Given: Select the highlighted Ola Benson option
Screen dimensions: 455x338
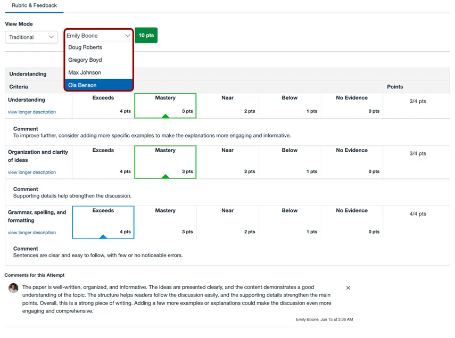Looking at the screenshot, I should (98, 85).
